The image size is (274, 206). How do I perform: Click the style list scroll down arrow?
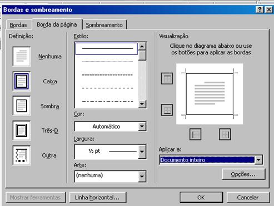(x=142, y=104)
